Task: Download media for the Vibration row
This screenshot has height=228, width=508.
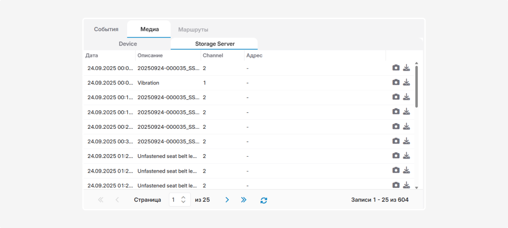Action: (406, 82)
